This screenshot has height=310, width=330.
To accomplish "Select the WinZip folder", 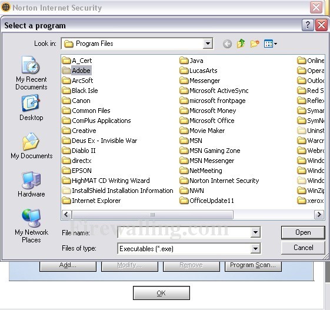I will click(x=311, y=191).
